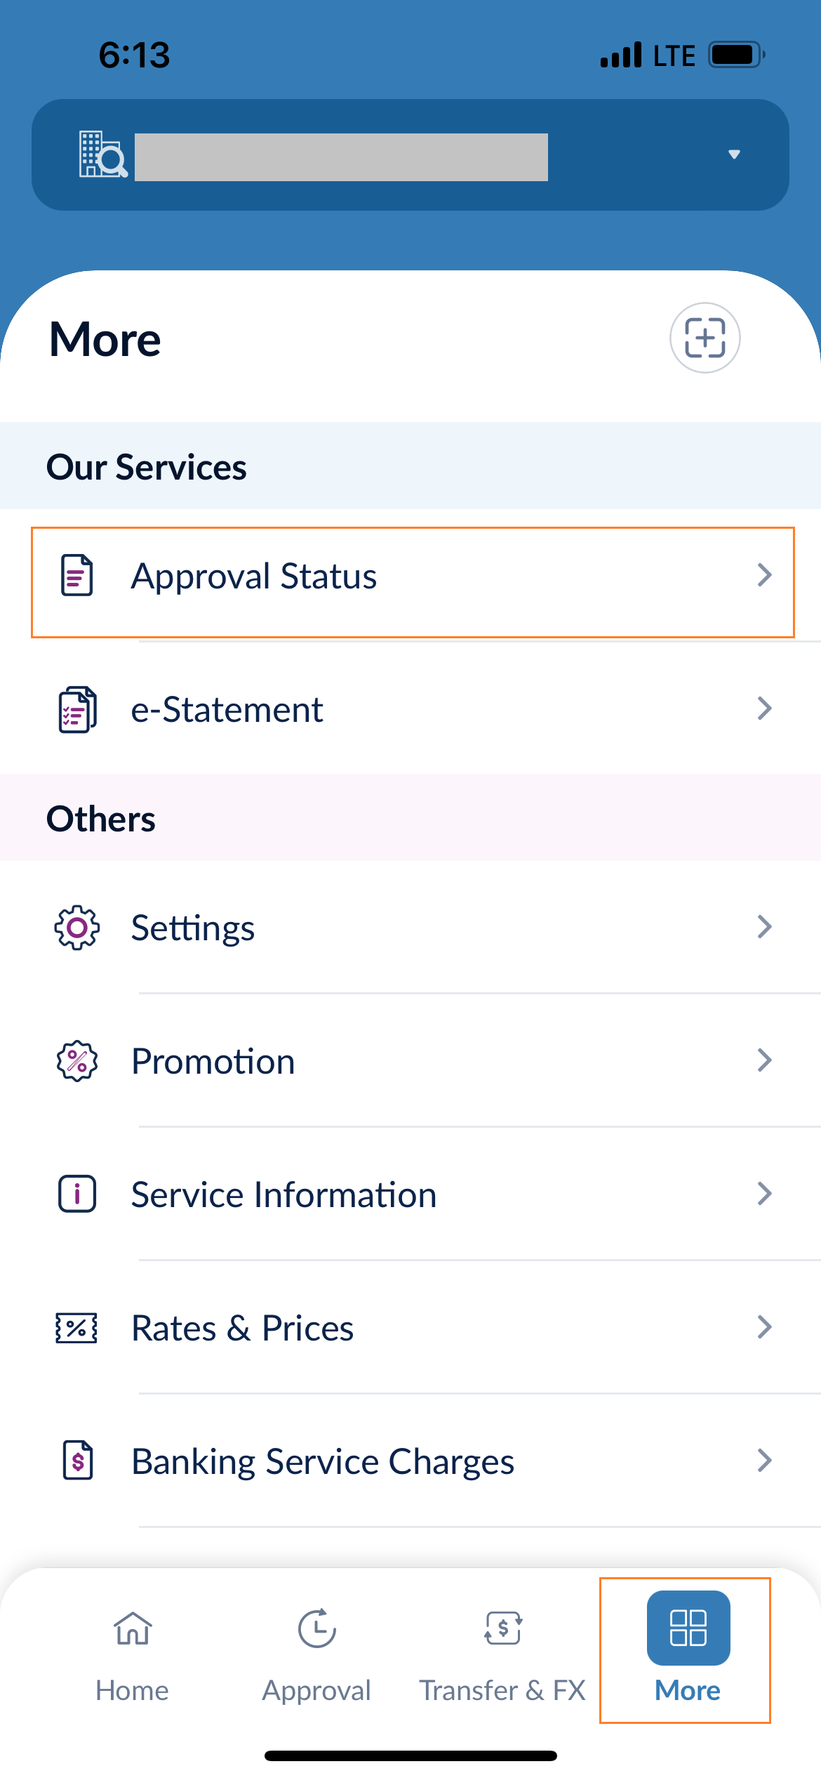Tap the company search building icon
821x1778 pixels.
(102, 154)
